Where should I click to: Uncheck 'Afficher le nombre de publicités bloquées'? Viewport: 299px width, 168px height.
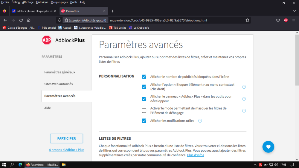click(144, 77)
